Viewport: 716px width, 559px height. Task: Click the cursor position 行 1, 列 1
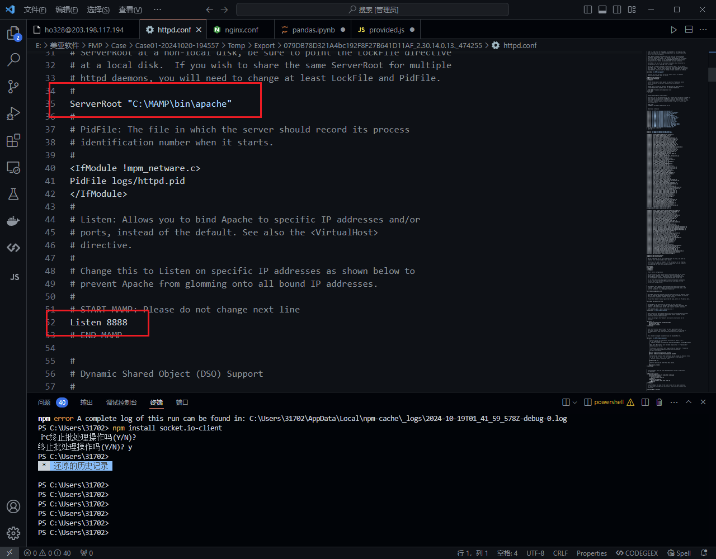[473, 553]
